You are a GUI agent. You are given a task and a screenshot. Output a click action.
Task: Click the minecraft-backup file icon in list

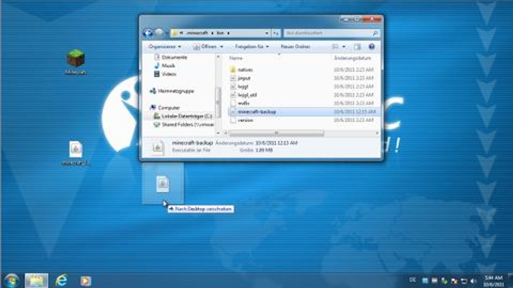point(234,112)
